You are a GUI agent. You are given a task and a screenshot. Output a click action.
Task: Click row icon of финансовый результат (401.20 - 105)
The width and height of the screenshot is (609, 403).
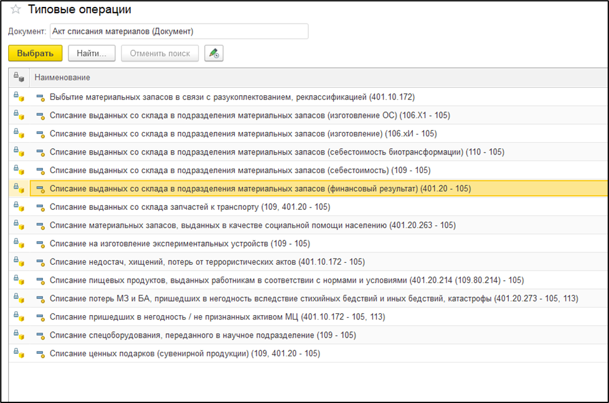[40, 189]
